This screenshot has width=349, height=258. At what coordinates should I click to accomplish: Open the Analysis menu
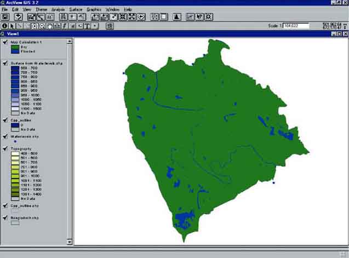click(58, 10)
